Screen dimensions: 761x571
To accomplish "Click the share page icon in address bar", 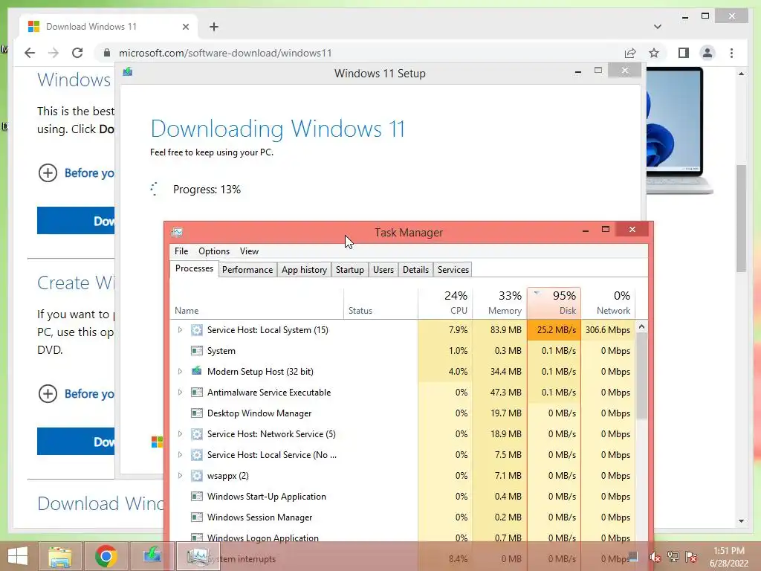I will click(630, 53).
